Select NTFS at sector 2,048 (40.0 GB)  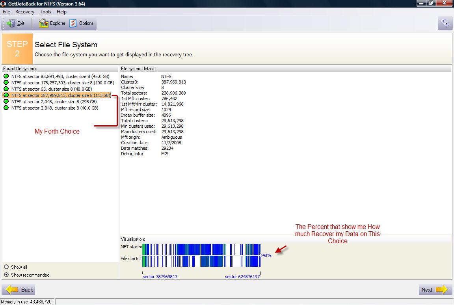[55, 108]
